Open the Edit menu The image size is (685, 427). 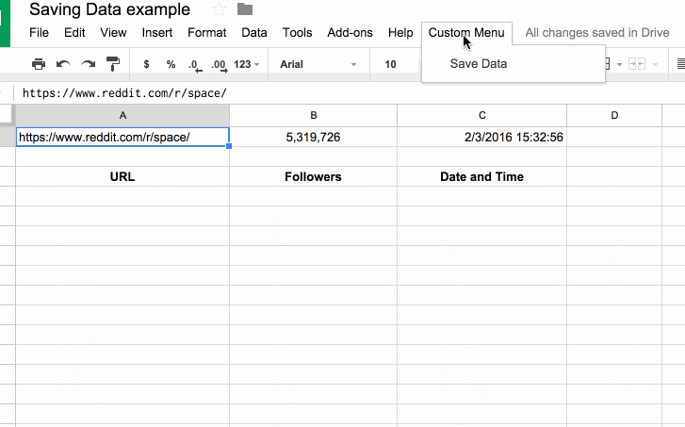coord(74,33)
